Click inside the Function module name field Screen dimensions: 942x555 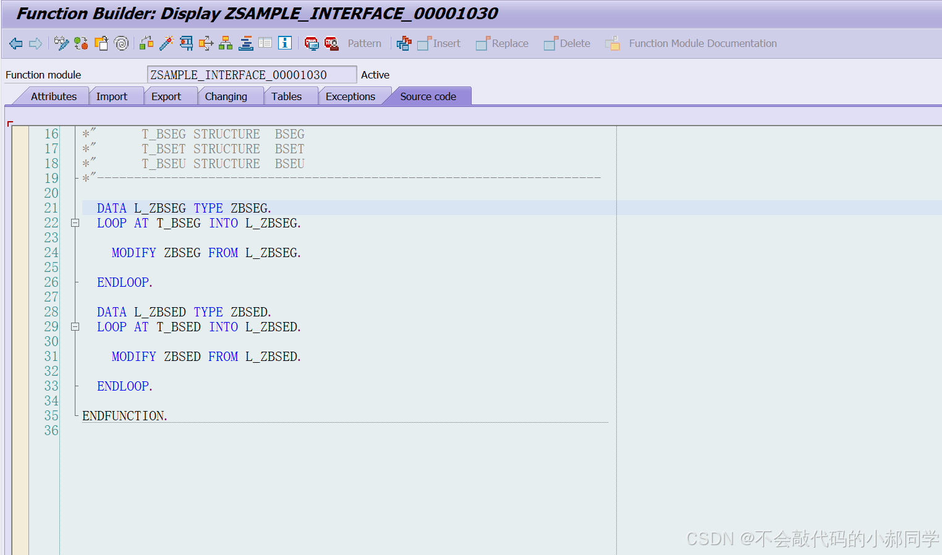(252, 74)
